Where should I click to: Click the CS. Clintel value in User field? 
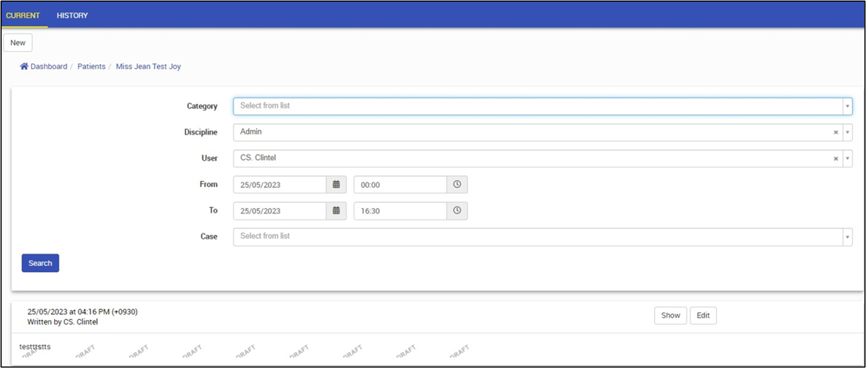(x=258, y=158)
